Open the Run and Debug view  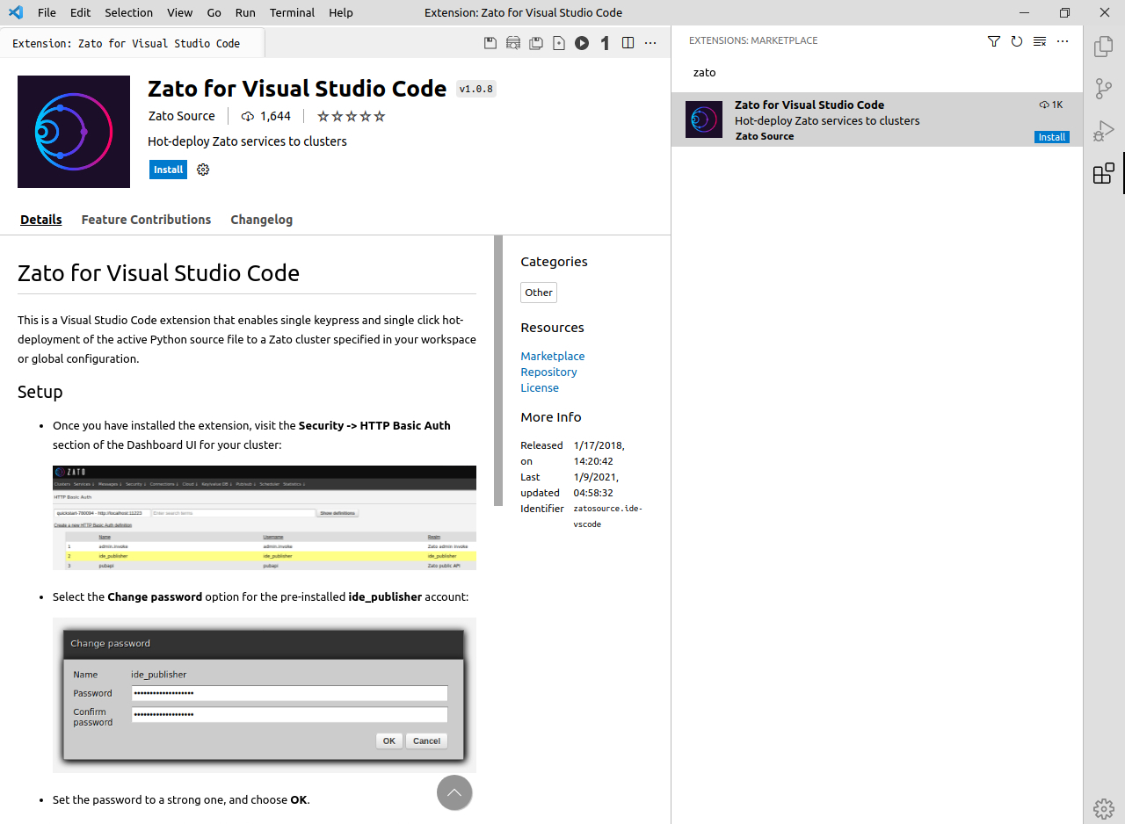[1103, 132]
